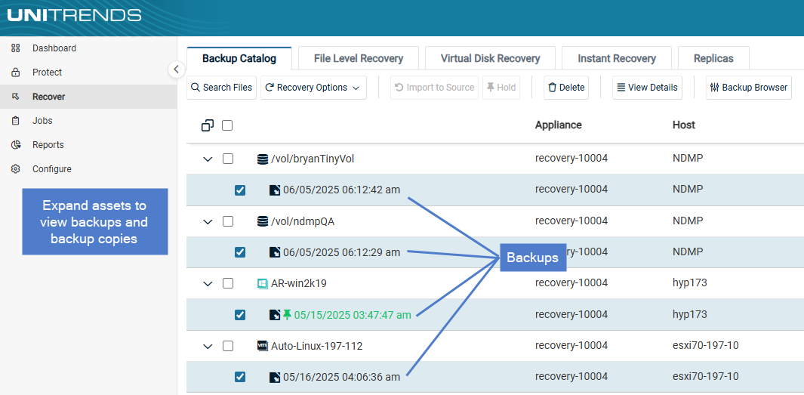Click the Appliance column header
Screen dimensions: 804x395
tap(559, 125)
